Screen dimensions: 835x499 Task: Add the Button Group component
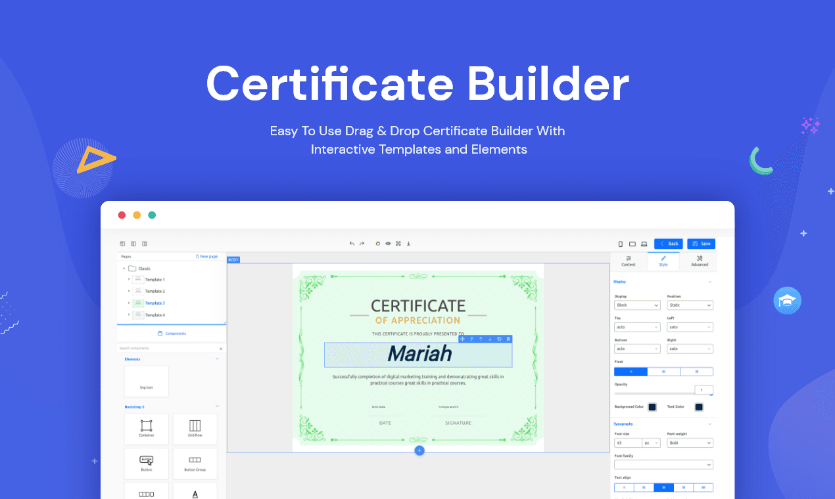pyautogui.click(x=195, y=464)
